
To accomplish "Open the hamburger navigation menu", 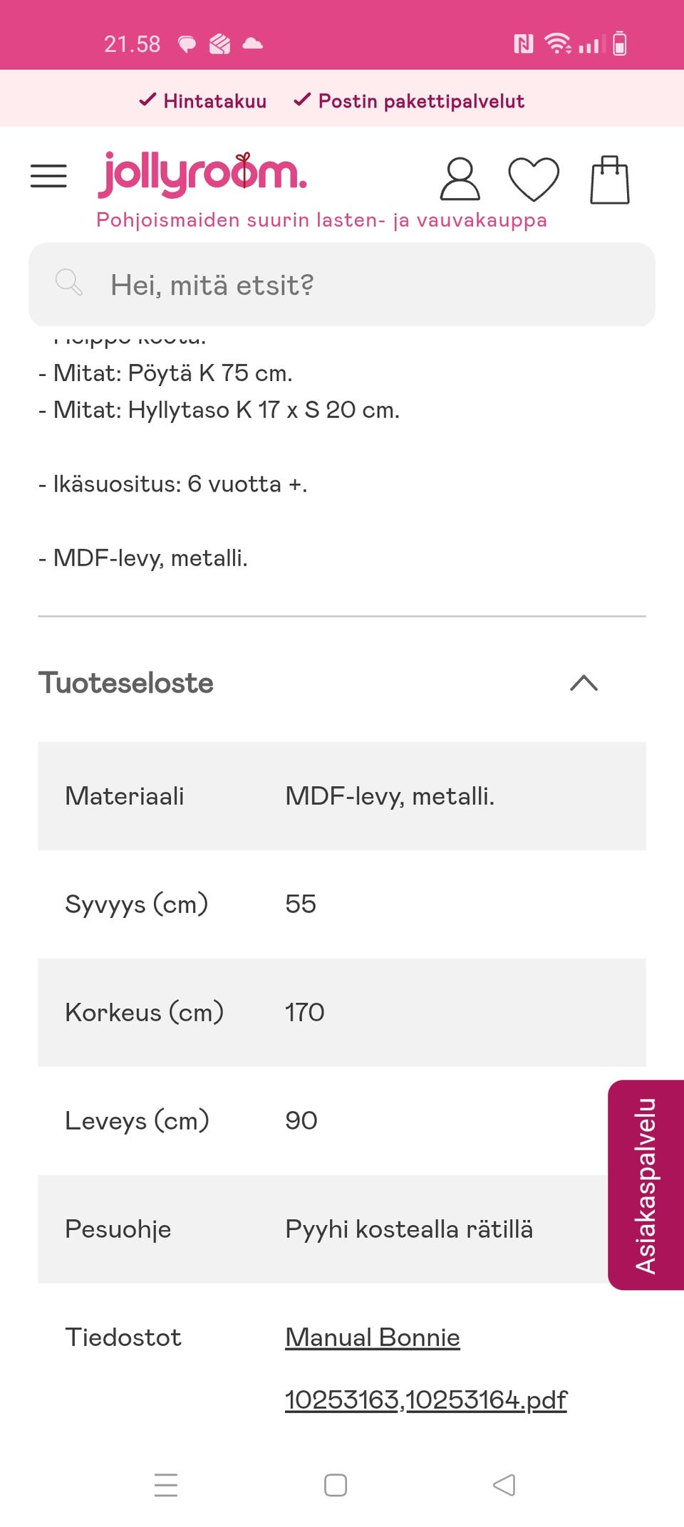I will coord(48,175).
